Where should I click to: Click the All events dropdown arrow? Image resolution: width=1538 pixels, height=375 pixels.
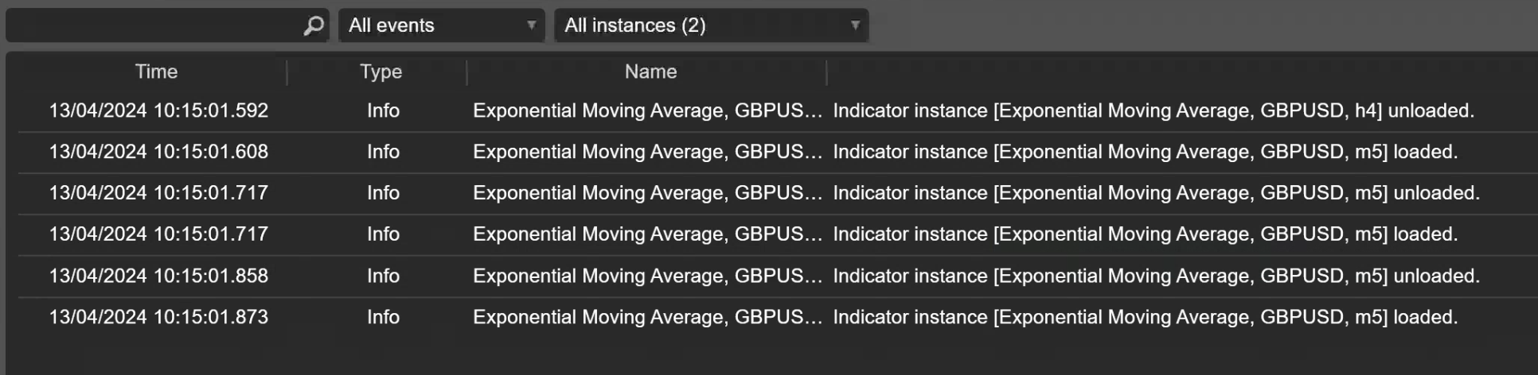coord(531,25)
